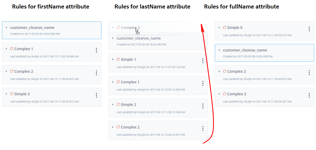Image resolution: width=316 pixels, height=150 pixels.
Task: Open kebab menu for Simple 0 in fullName rules
Action: pyautogui.click(x=309, y=29)
